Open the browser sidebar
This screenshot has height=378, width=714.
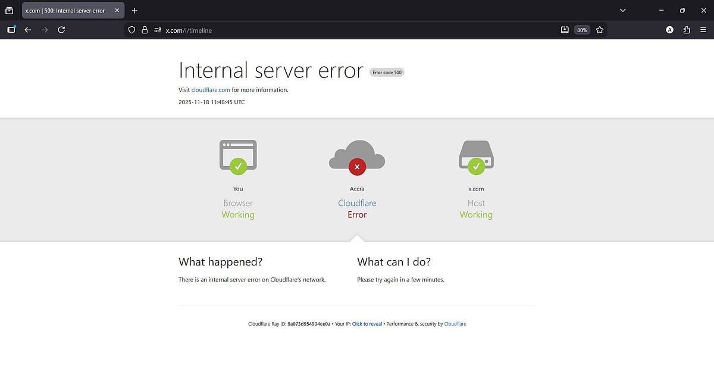[x=11, y=29]
